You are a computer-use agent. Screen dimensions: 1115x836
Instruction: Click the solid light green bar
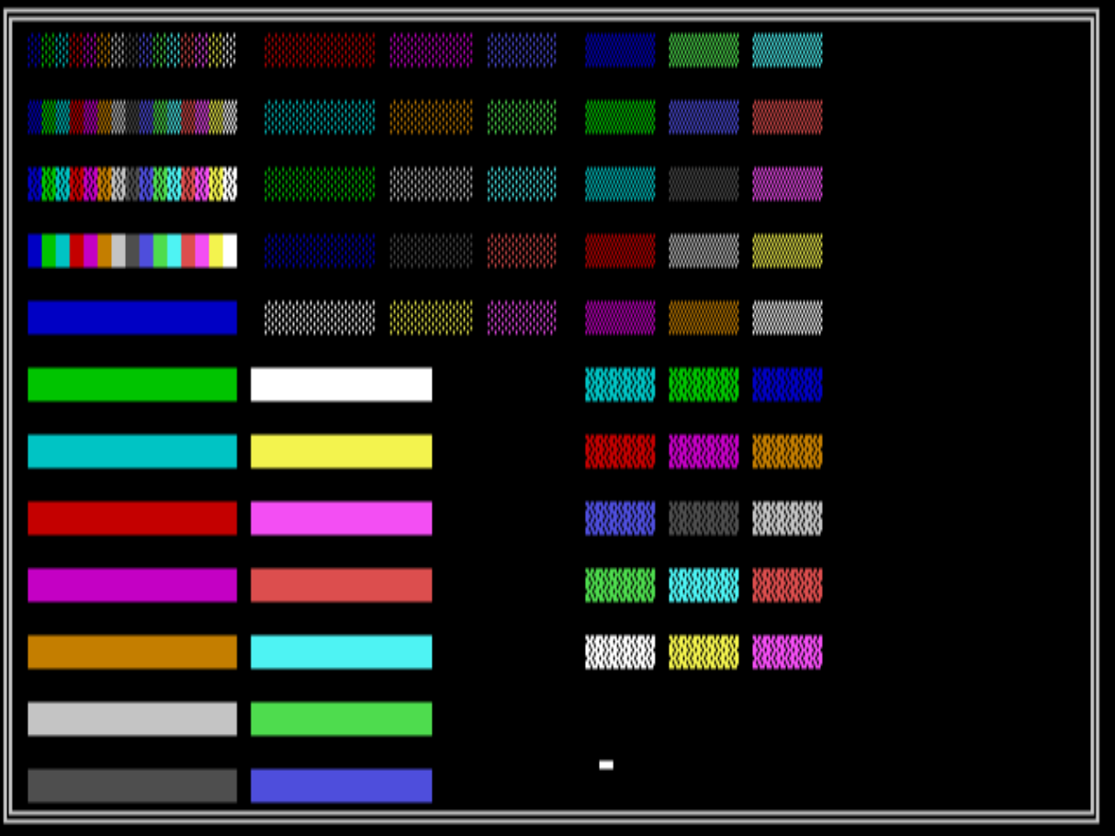coord(341,718)
